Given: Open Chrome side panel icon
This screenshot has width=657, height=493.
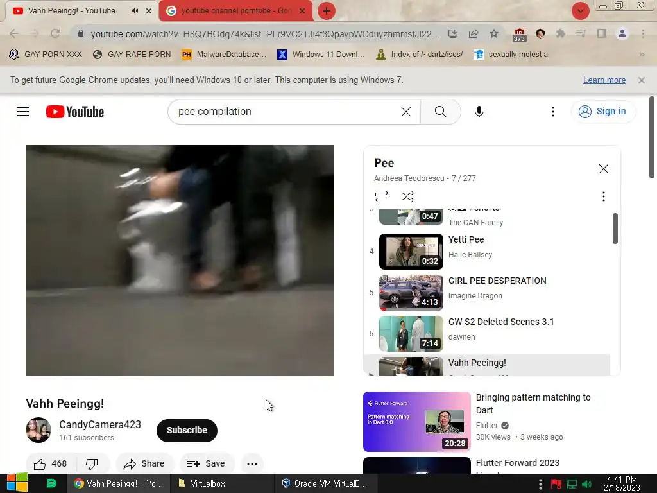Looking at the screenshot, I should pos(601,33).
